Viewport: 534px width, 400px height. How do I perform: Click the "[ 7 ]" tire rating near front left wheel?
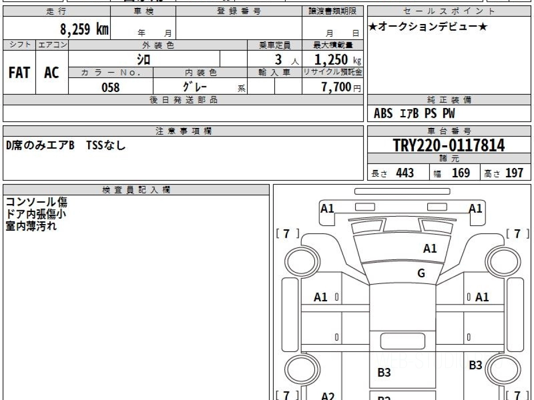pos(288,234)
